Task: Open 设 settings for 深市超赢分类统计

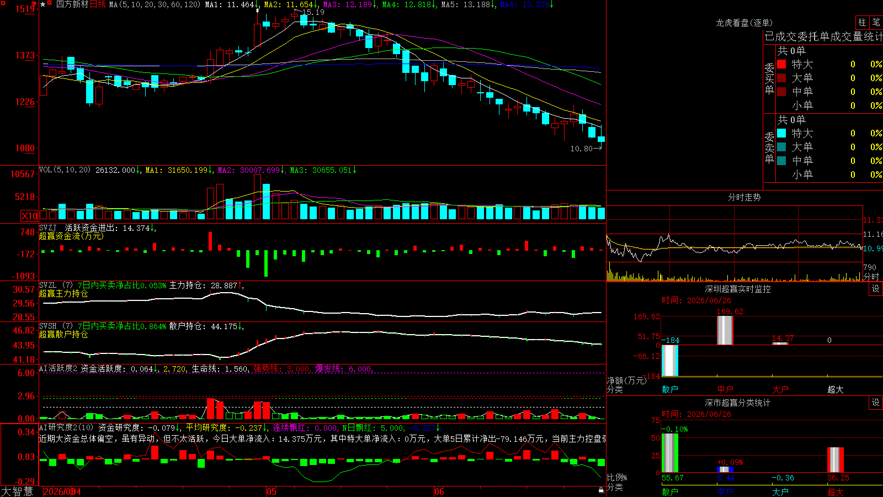Action: point(876,403)
